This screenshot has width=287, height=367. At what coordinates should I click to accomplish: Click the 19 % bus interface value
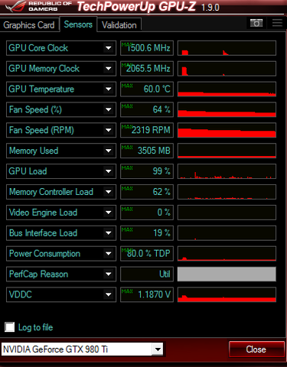[147, 233]
